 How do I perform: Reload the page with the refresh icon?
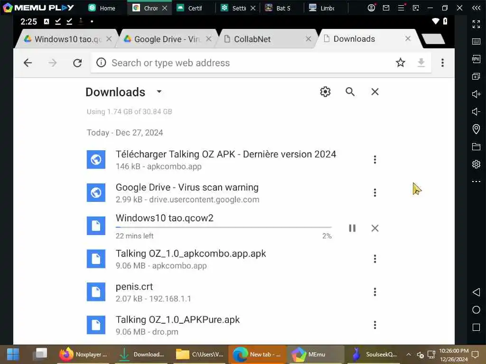(77, 63)
